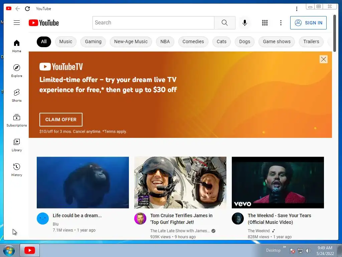Reload the page with refresh icon
Viewport: 342px width, 257px height.
point(27,9)
